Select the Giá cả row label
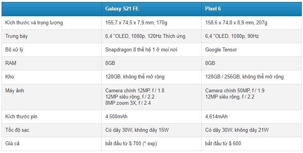 pyautogui.click(x=12, y=144)
